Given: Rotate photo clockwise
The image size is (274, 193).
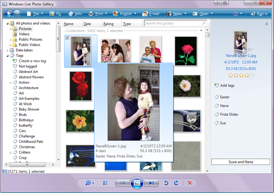Looking at the screenshot, I should (x=176, y=183).
